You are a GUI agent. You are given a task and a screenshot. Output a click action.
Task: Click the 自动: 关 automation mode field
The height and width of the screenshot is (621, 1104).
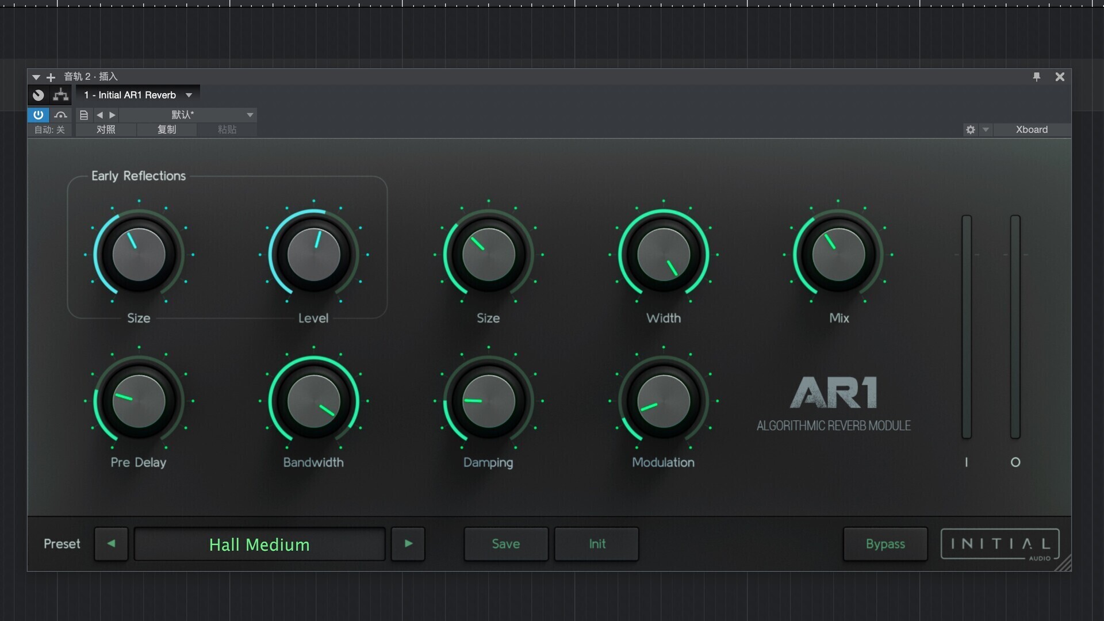(x=49, y=130)
